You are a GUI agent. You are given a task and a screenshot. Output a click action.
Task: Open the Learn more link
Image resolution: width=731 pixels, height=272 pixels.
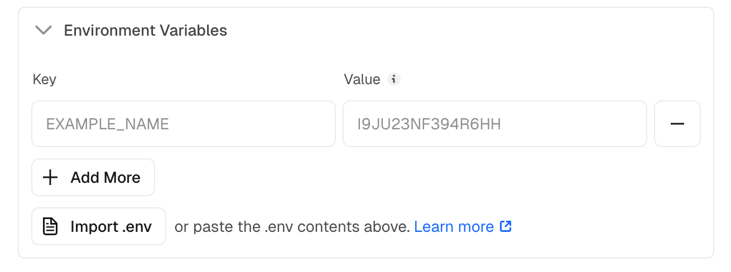[454, 227]
